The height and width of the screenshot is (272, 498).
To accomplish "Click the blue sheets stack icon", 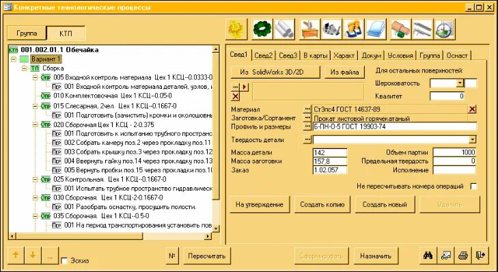I will [376, 29].
